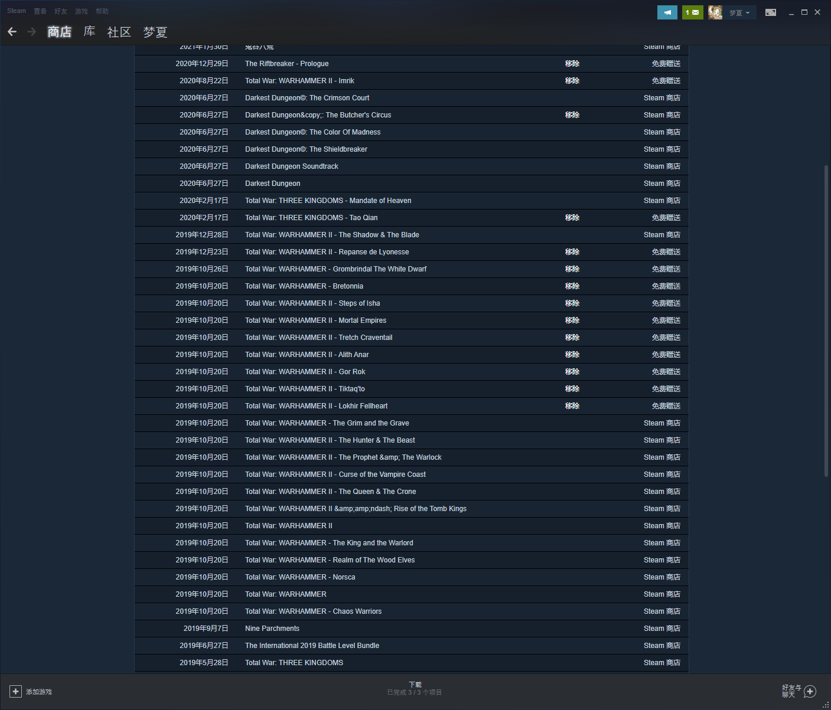Image resolution: width=831 pixels, height=710 pixels.
Task: Select THREE KINGDOMS - Mandate of Heaven row
Action: point(412,201)
